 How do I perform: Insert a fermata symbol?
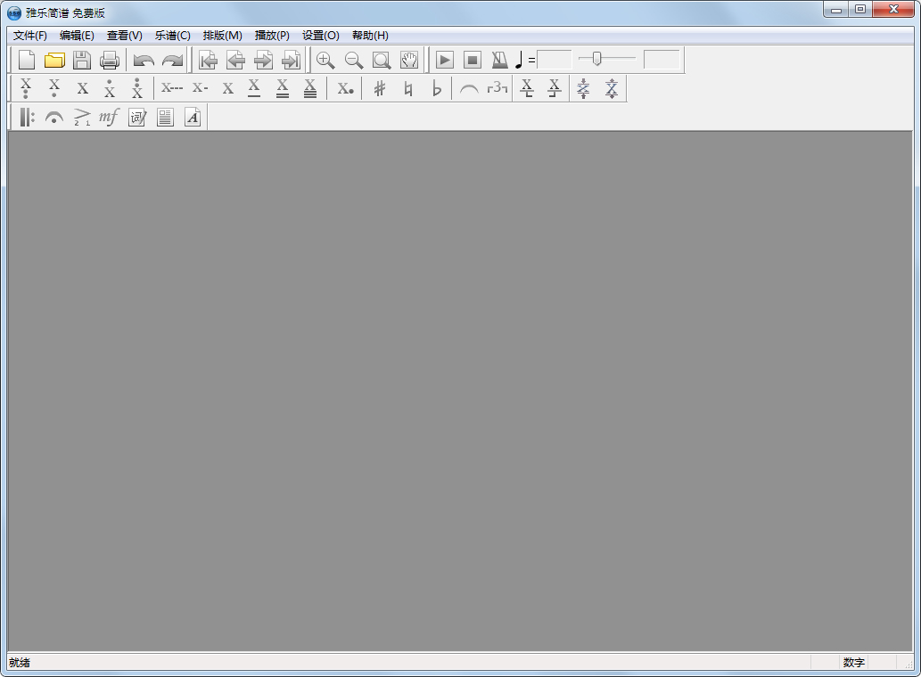(54, 118)
